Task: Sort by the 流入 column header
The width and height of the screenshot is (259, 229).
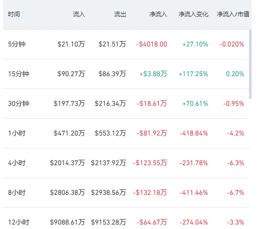Action: [79, 14]
